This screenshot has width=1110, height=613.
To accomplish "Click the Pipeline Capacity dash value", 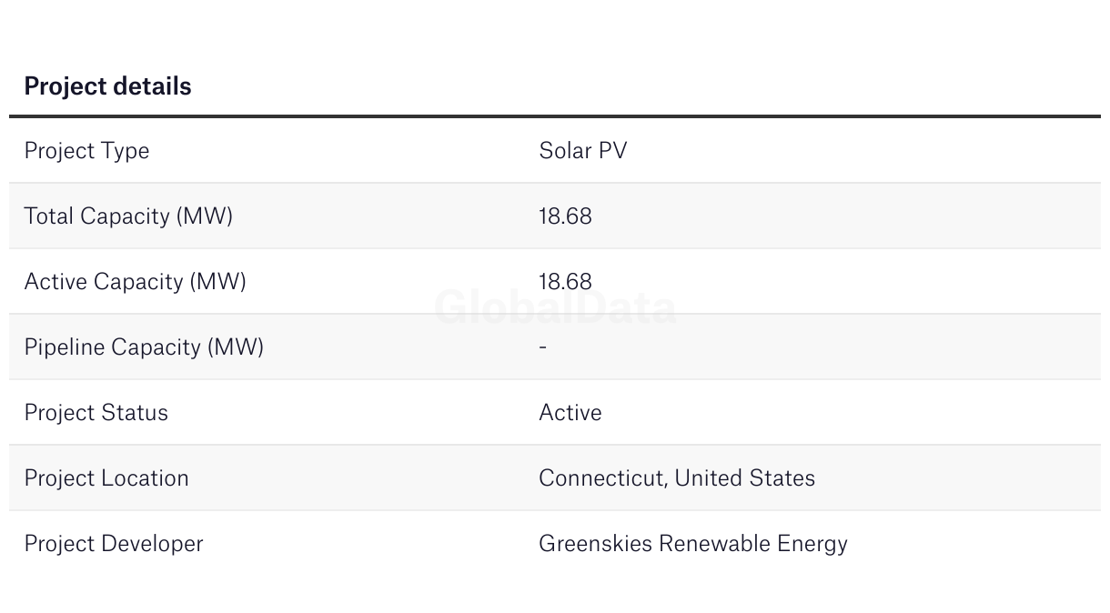I will pyautogui.click(x=543, y=347).
